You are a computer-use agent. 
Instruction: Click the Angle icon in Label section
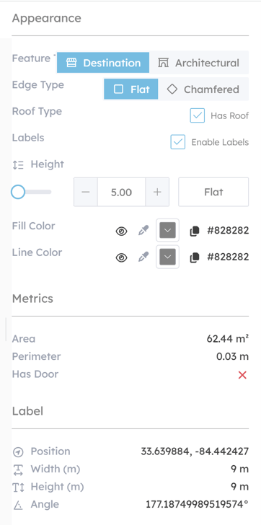click(x=18, y=505)
